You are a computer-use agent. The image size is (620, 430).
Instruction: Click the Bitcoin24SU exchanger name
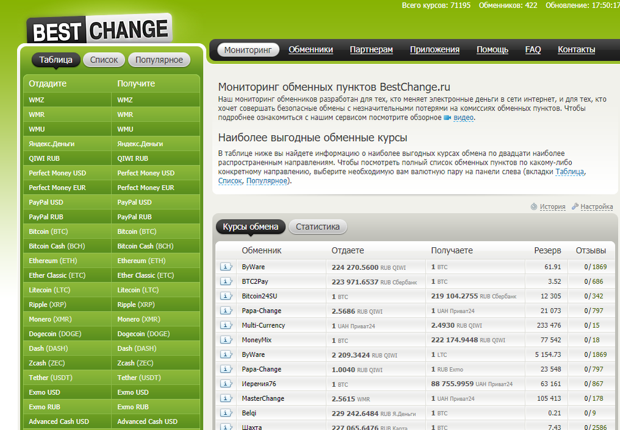(259, 296)
